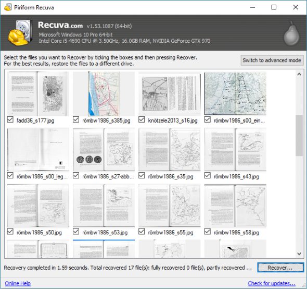This screenshot has height=289, width=307.
Task: Click the Piriform Recuva title bar icon
Action: pyautogui.click(x=8, y=7)
